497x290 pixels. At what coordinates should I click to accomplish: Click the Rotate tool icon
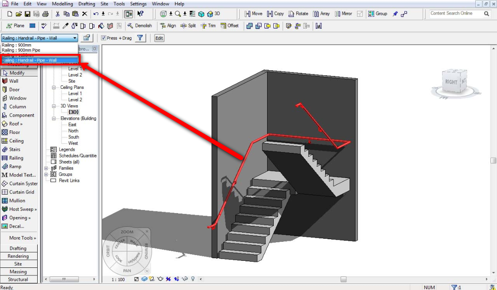point(298,14)
